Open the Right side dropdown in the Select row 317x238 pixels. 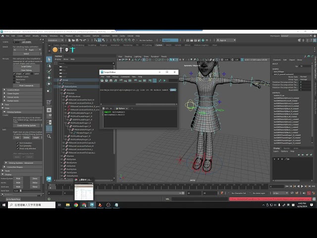coord(35,50)
